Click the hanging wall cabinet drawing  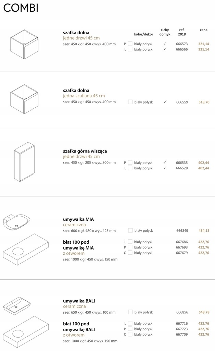24,162
